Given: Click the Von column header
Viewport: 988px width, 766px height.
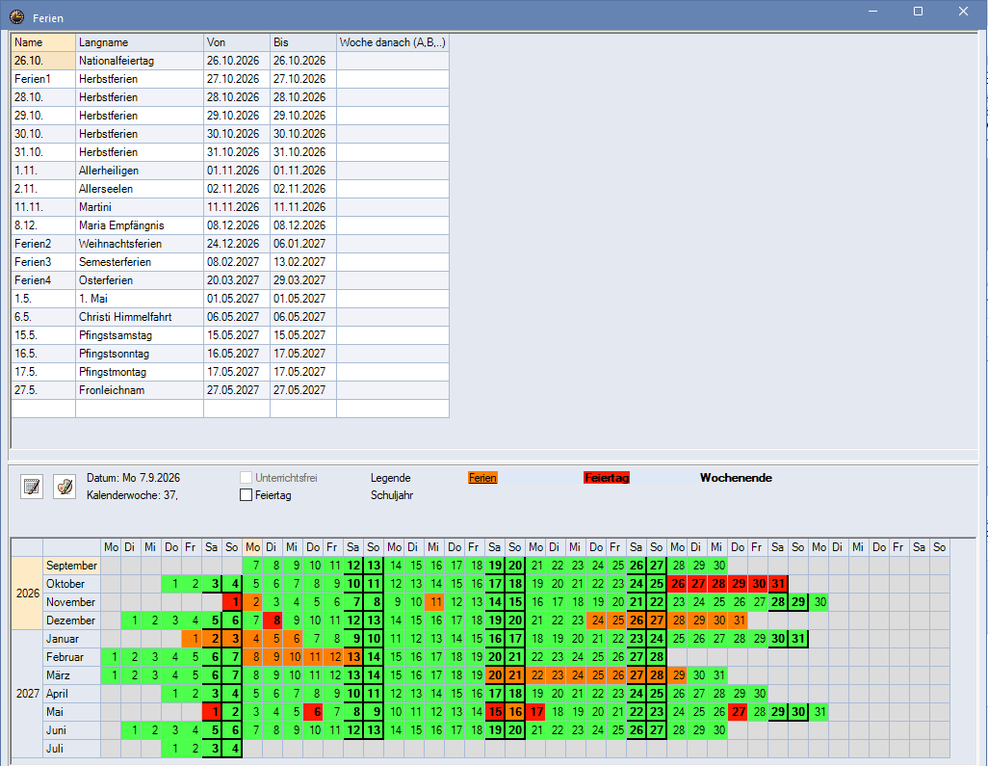Looking at the screenshot, I should coord(237,42).
